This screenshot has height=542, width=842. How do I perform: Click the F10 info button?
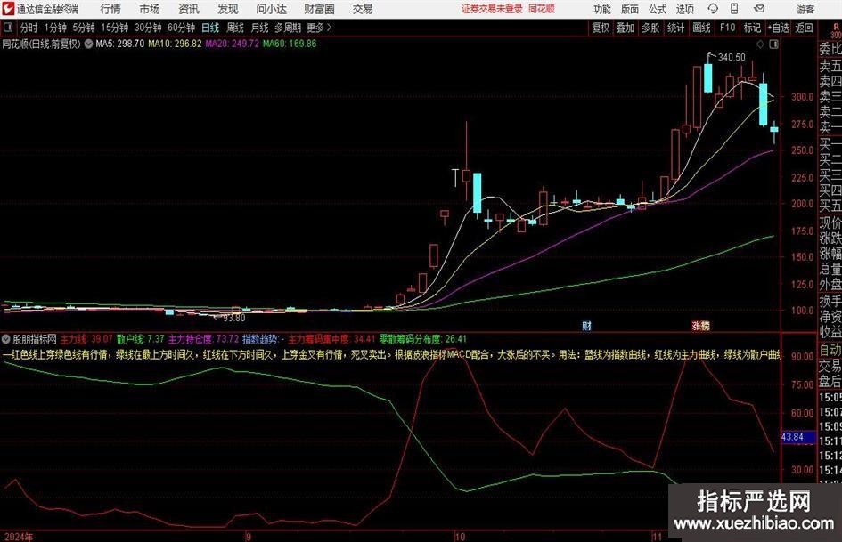(x=728, y=28)
